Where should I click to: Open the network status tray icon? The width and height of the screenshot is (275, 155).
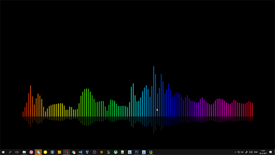239,152
